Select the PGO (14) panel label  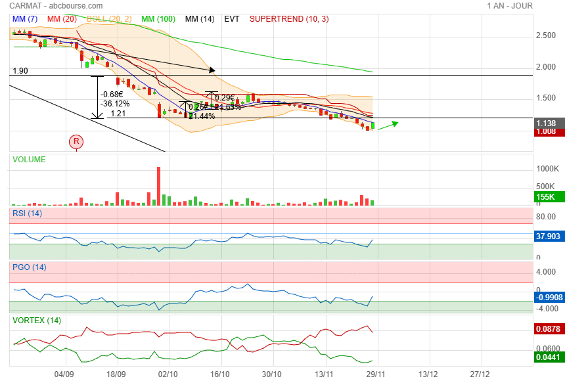pos(30,267)
